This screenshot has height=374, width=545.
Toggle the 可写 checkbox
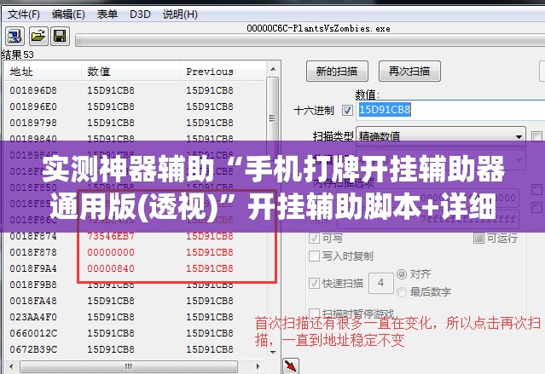[x=314, y=238]
